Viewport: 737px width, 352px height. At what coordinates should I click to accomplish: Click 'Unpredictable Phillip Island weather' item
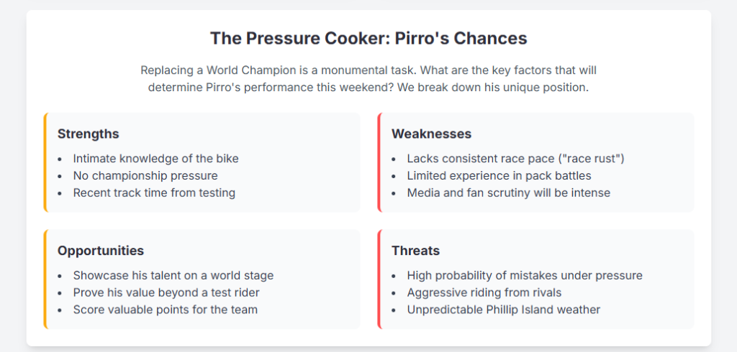(x=503, y=310)
